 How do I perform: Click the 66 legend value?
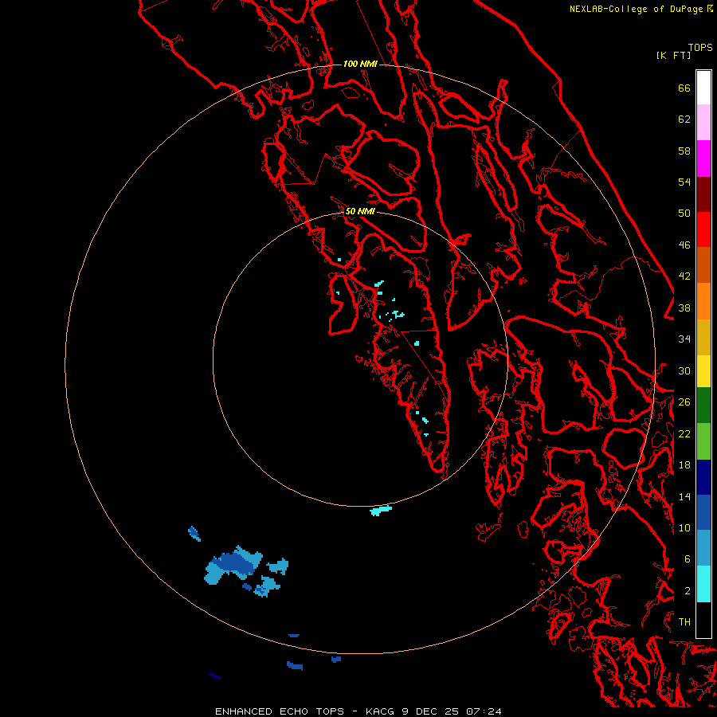(684, 88)
